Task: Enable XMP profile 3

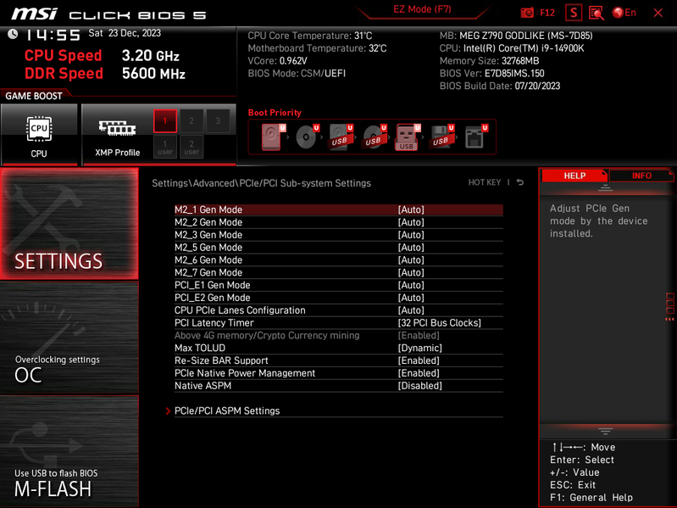Action: coord(218,121)
